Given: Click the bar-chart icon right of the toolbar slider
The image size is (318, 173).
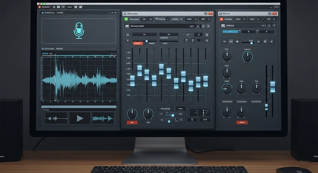Looking at the screenshot, I should coord(259,41).
